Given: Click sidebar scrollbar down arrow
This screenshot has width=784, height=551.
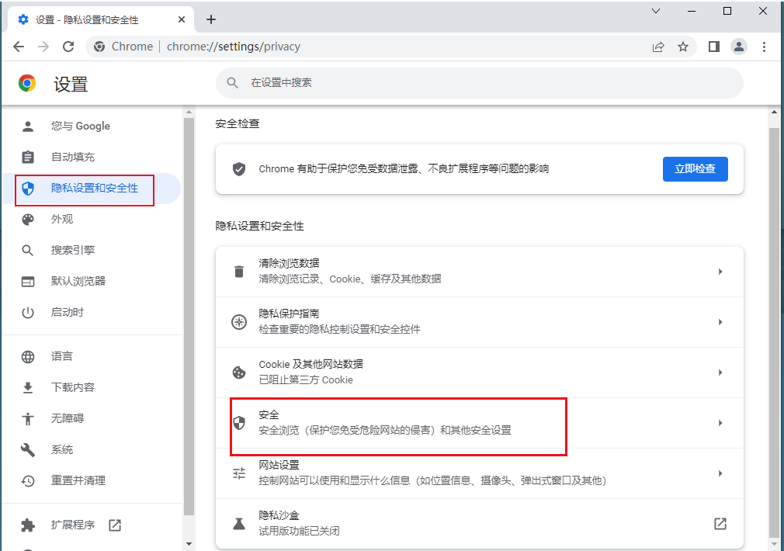Looking at the screenshot, I should pyautogui.click(x=189, y=543).
